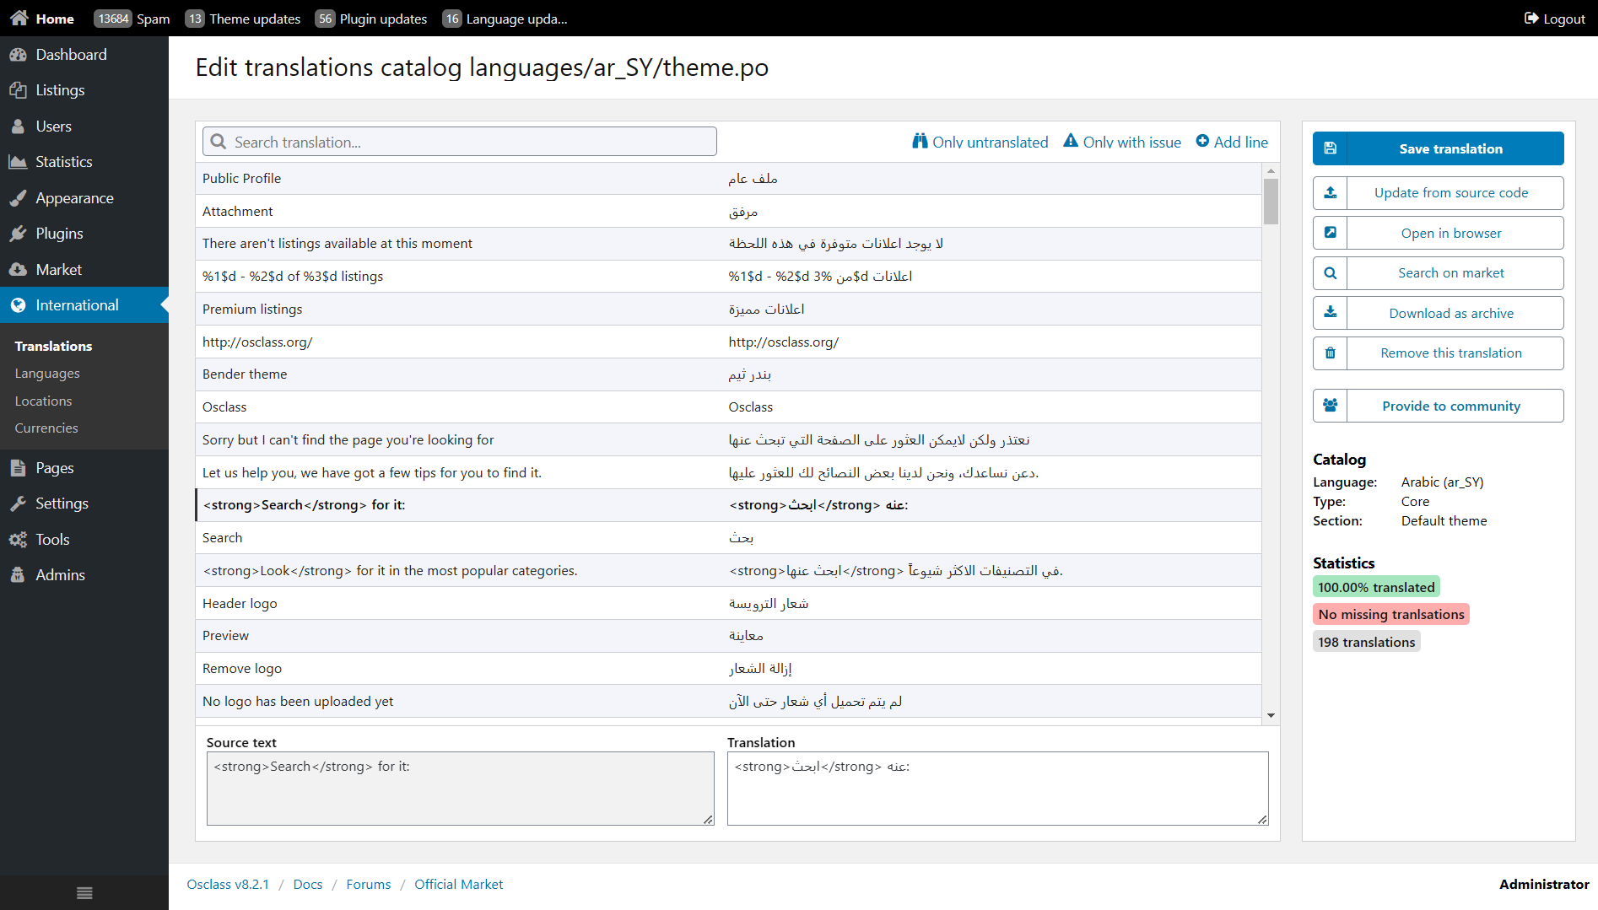Open the Osclass v8.2.1 footer link
The width and height of the screenshot is (1598, 910).
[228, 885]
